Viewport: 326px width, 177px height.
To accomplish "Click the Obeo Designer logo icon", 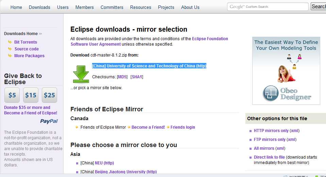I will click(271, 93).
